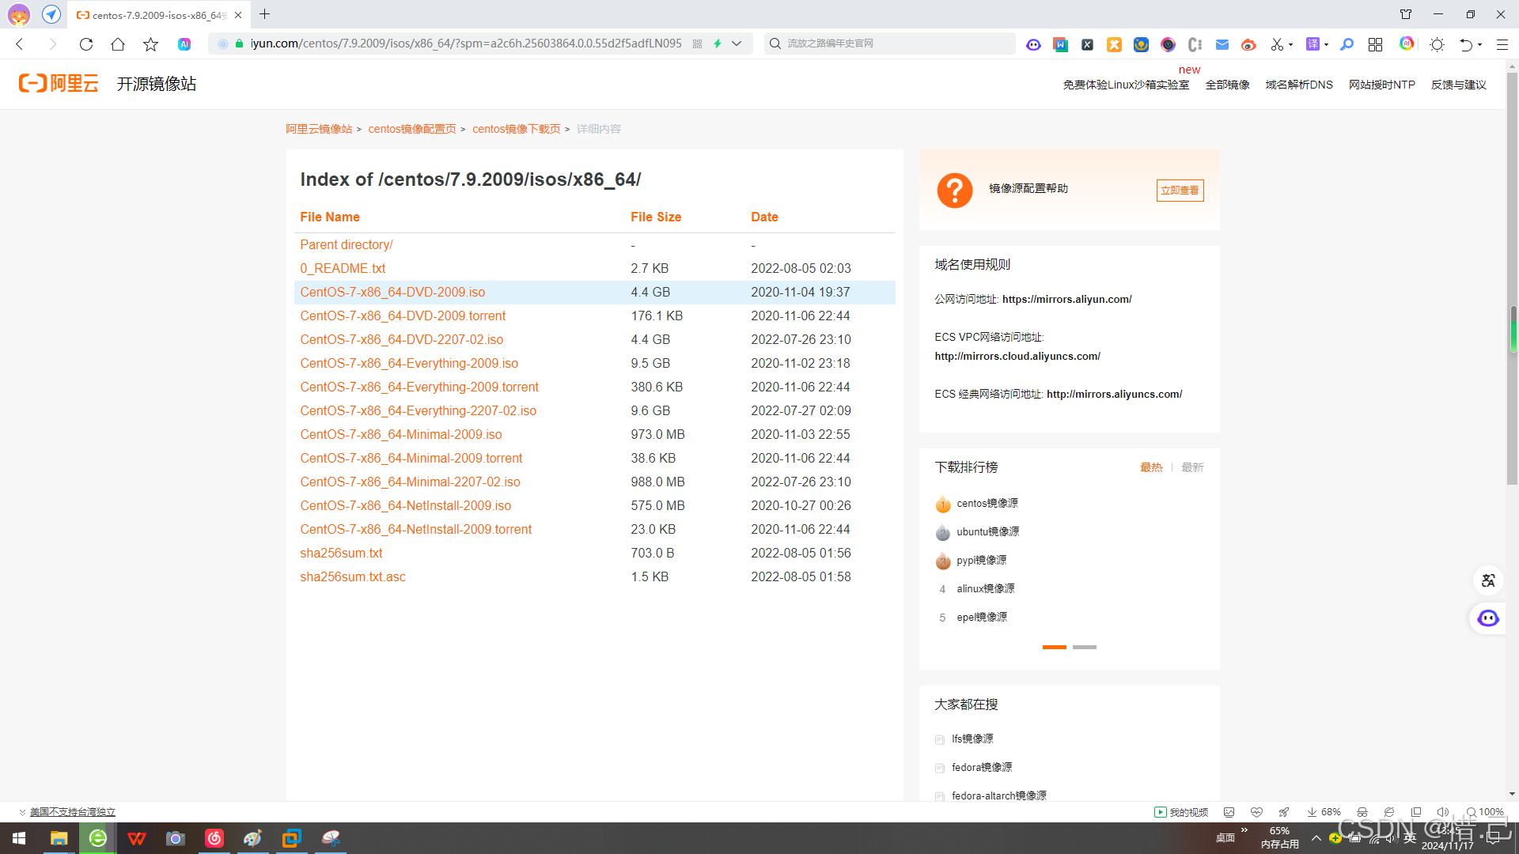This screenshot has width=1519, height=854.
Task: Open Weibo extension icon in toolbar
Action: point(1248,44)
